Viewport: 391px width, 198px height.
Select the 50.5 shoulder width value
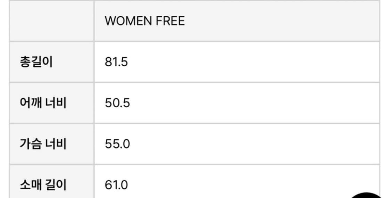(x=117, y=103)
